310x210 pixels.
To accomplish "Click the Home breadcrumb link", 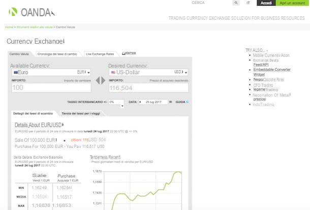I will pyautogui.click(x=9, y=27).
